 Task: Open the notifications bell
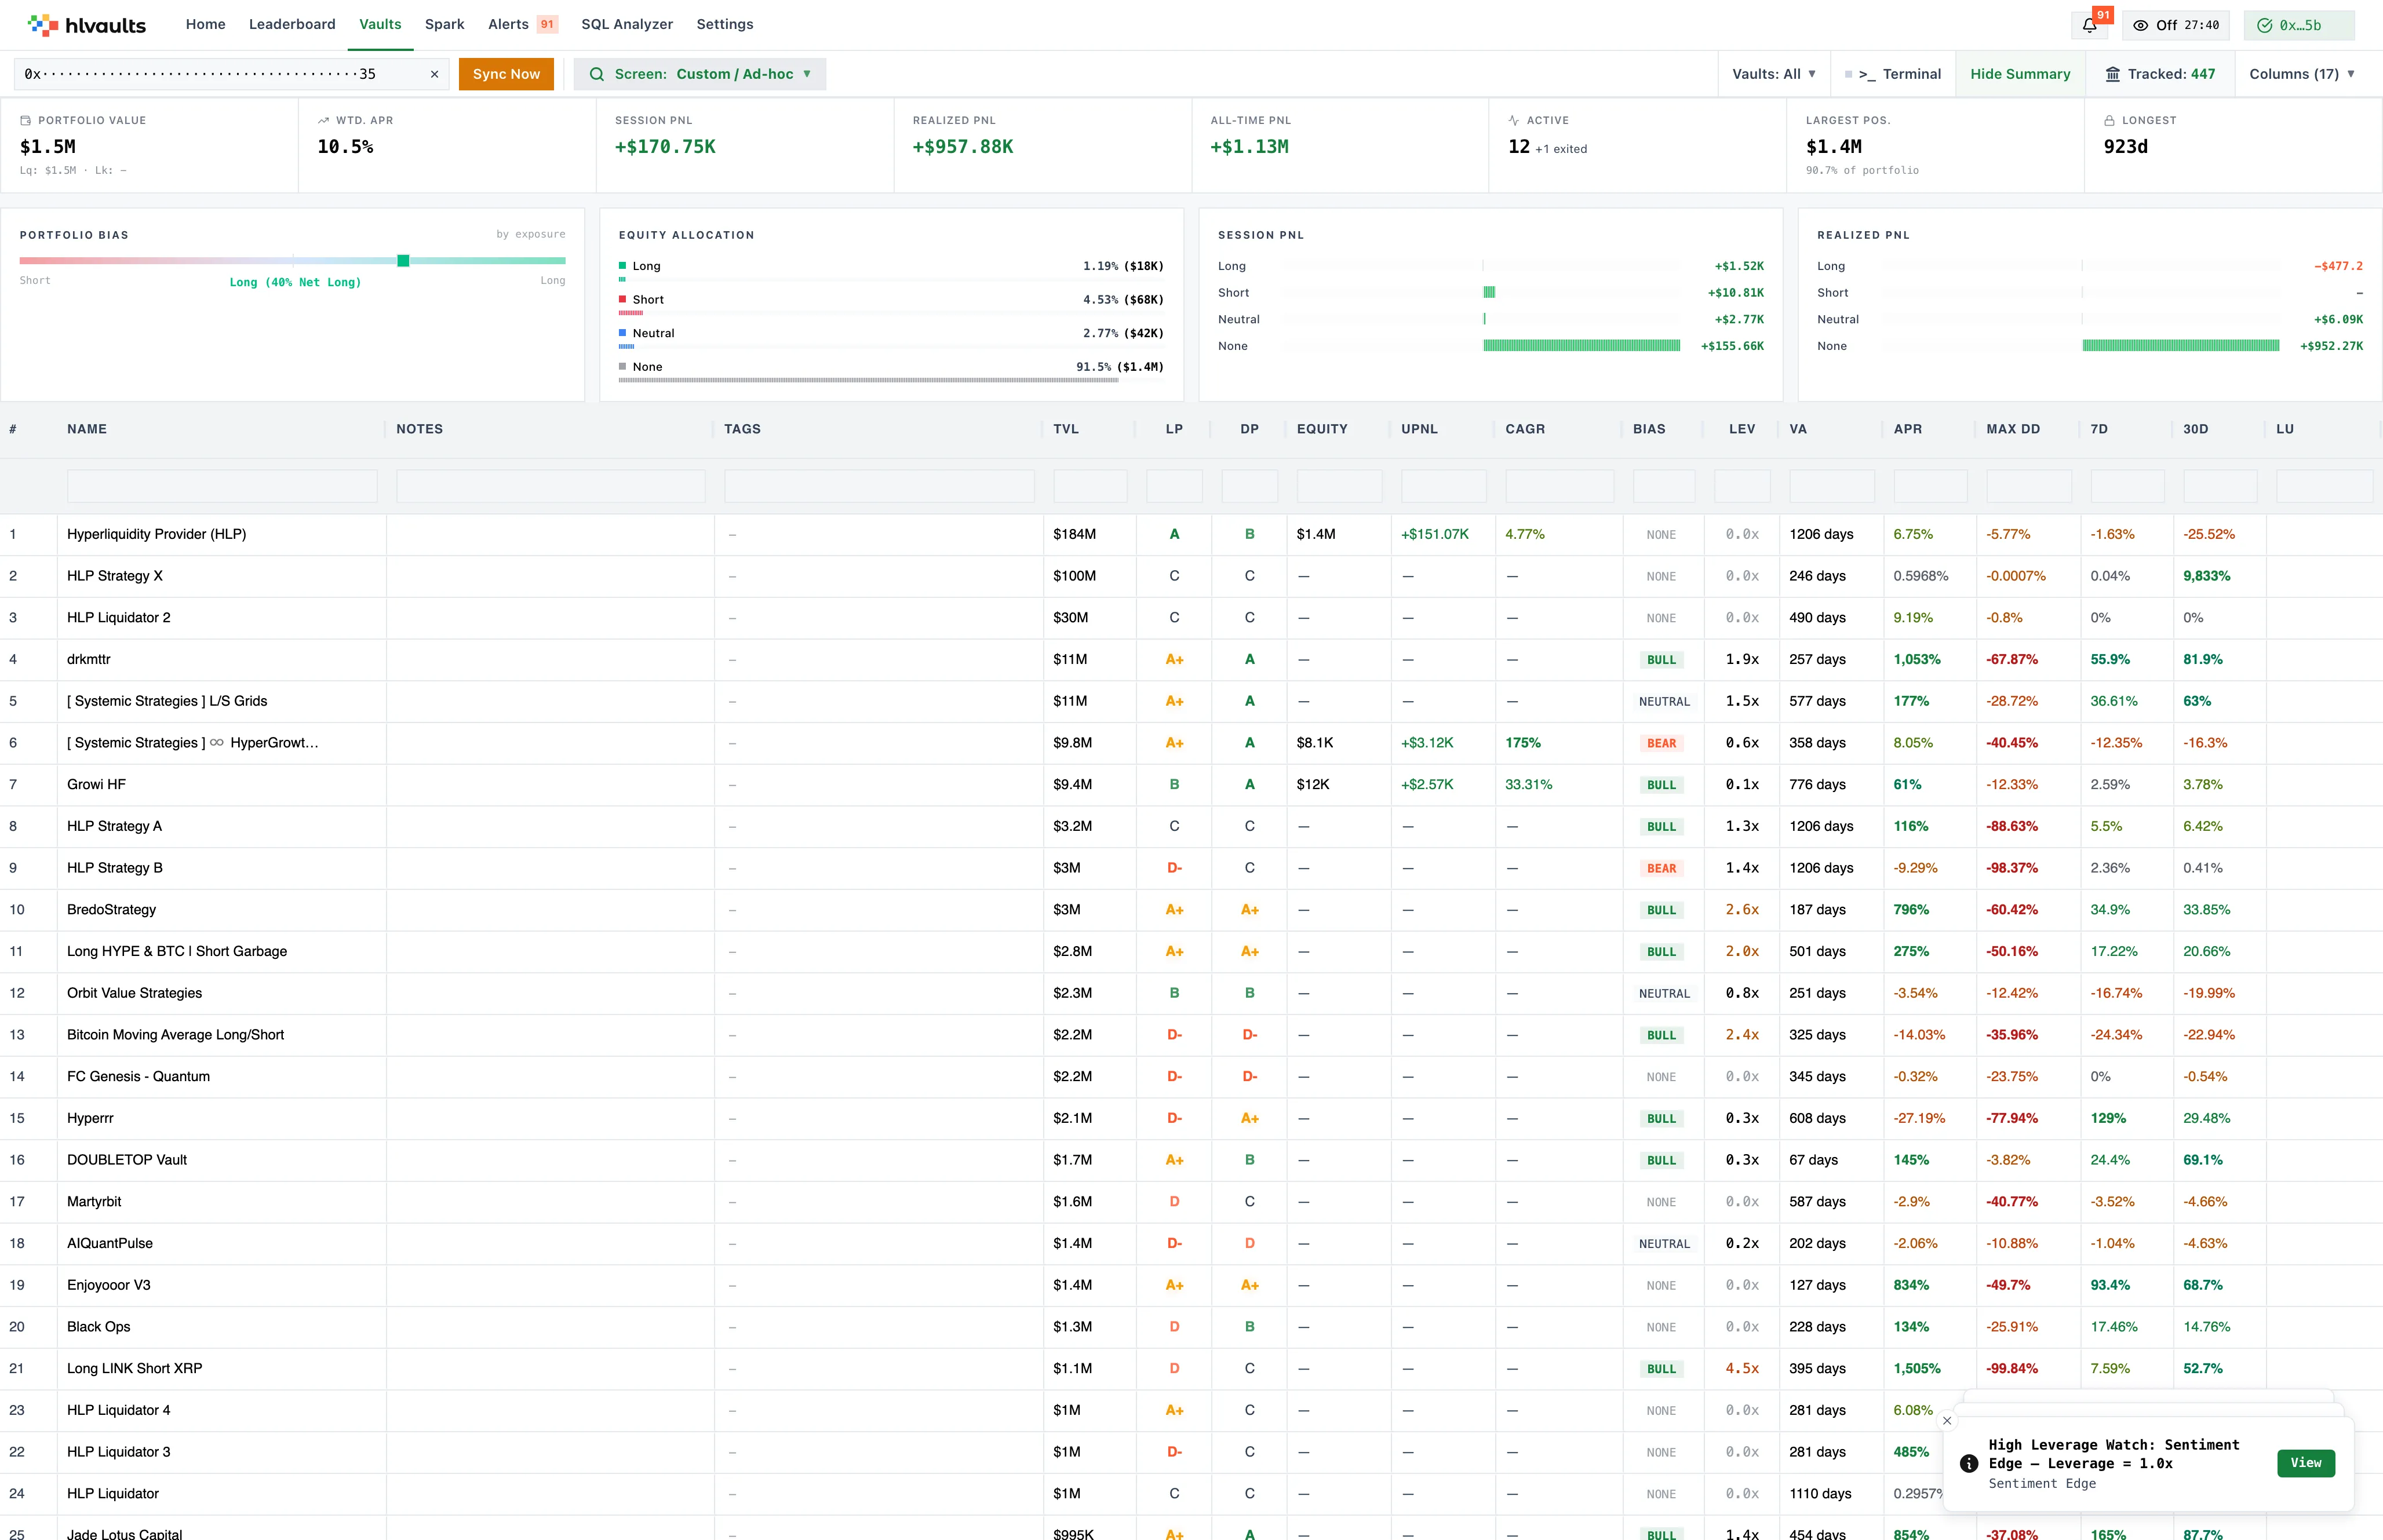coord(2089,25)
